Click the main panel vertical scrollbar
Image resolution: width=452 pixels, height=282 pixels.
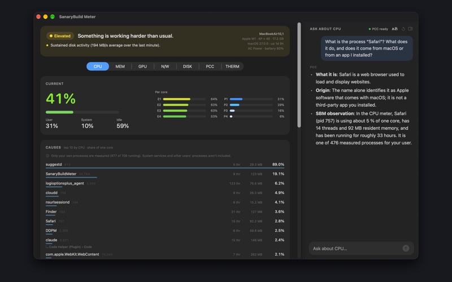(299, 75)
